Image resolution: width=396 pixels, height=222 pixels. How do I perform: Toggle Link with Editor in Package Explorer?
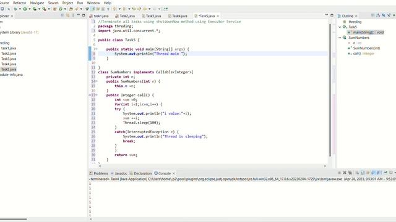(67, 15)
